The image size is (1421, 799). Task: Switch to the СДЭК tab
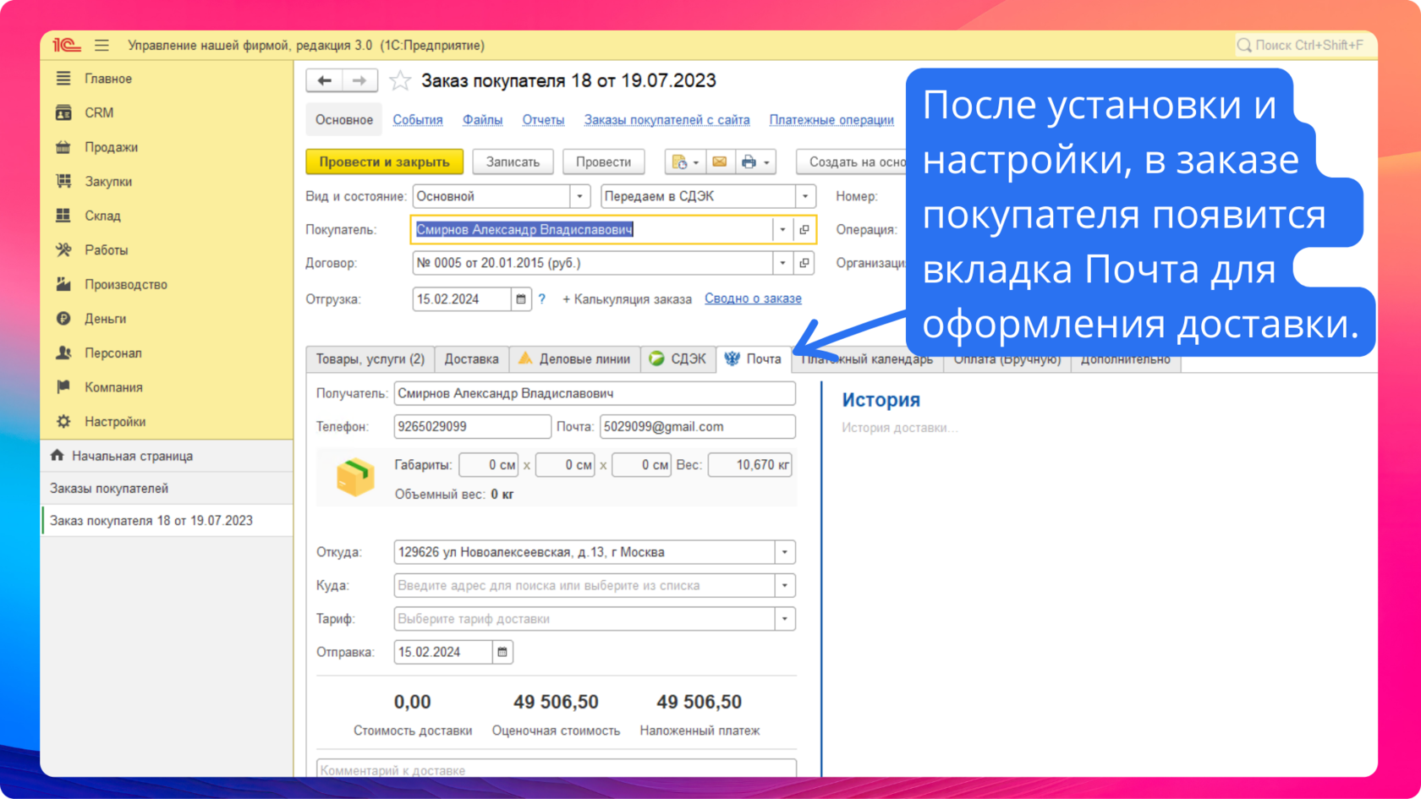678,359
